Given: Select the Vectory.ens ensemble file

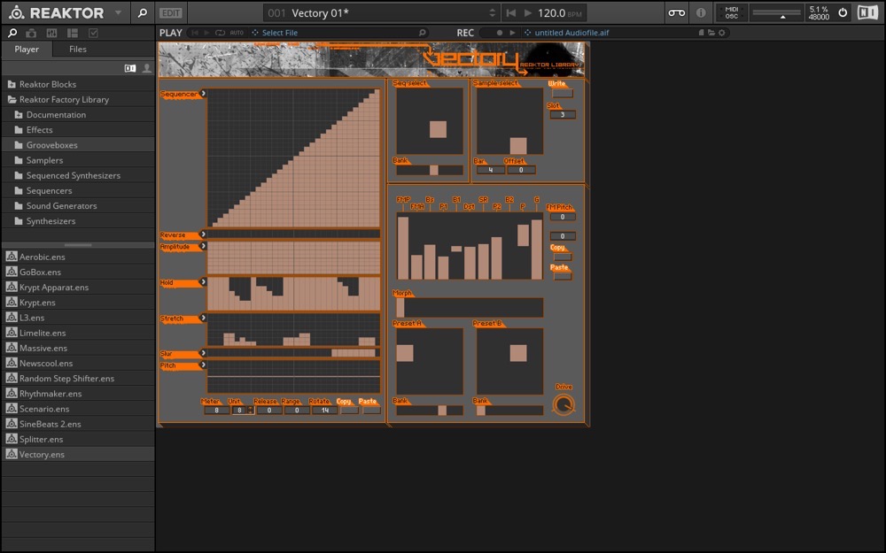Looking at the screenshot, I should [x=78, y=454].
